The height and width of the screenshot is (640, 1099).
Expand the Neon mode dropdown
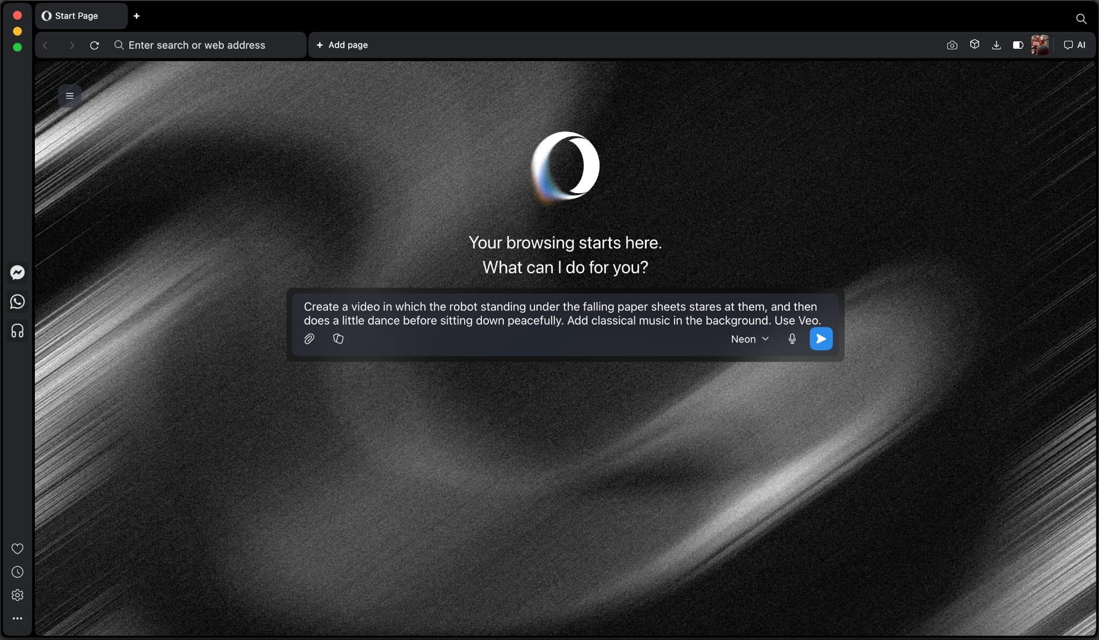(750, 339)
